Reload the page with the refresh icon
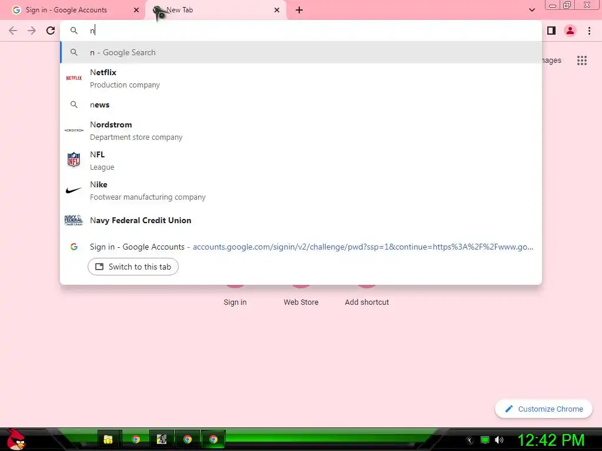The image size is (602, 451). point(51,31)
